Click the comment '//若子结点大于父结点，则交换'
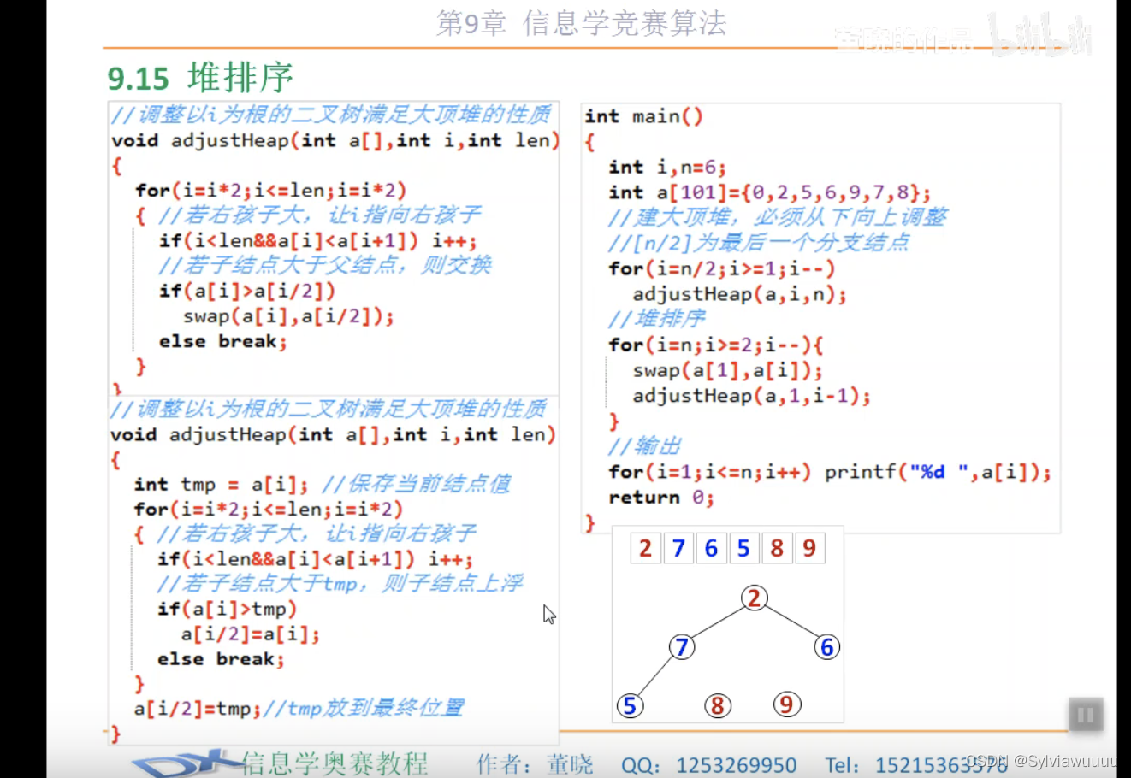1131x778 pixels. pos(325,265)
